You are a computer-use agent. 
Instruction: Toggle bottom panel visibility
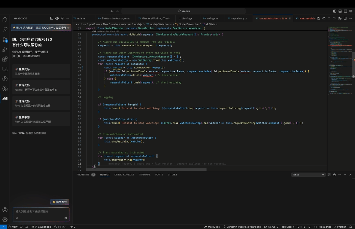340,11
